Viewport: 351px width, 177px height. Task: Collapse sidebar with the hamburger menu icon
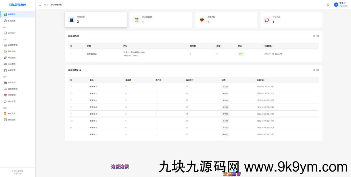pyautogui.click(x=40, y=5)
